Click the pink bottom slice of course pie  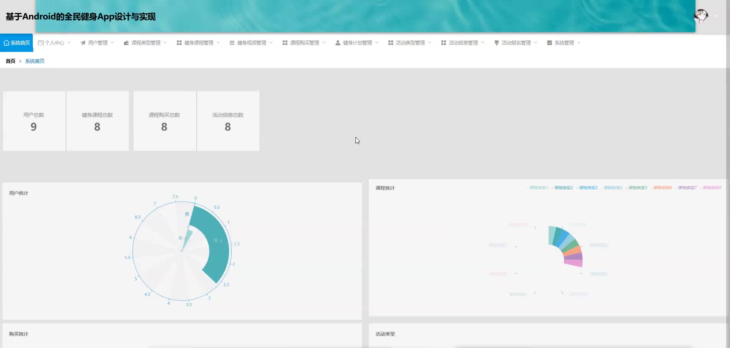click(573, 263)
